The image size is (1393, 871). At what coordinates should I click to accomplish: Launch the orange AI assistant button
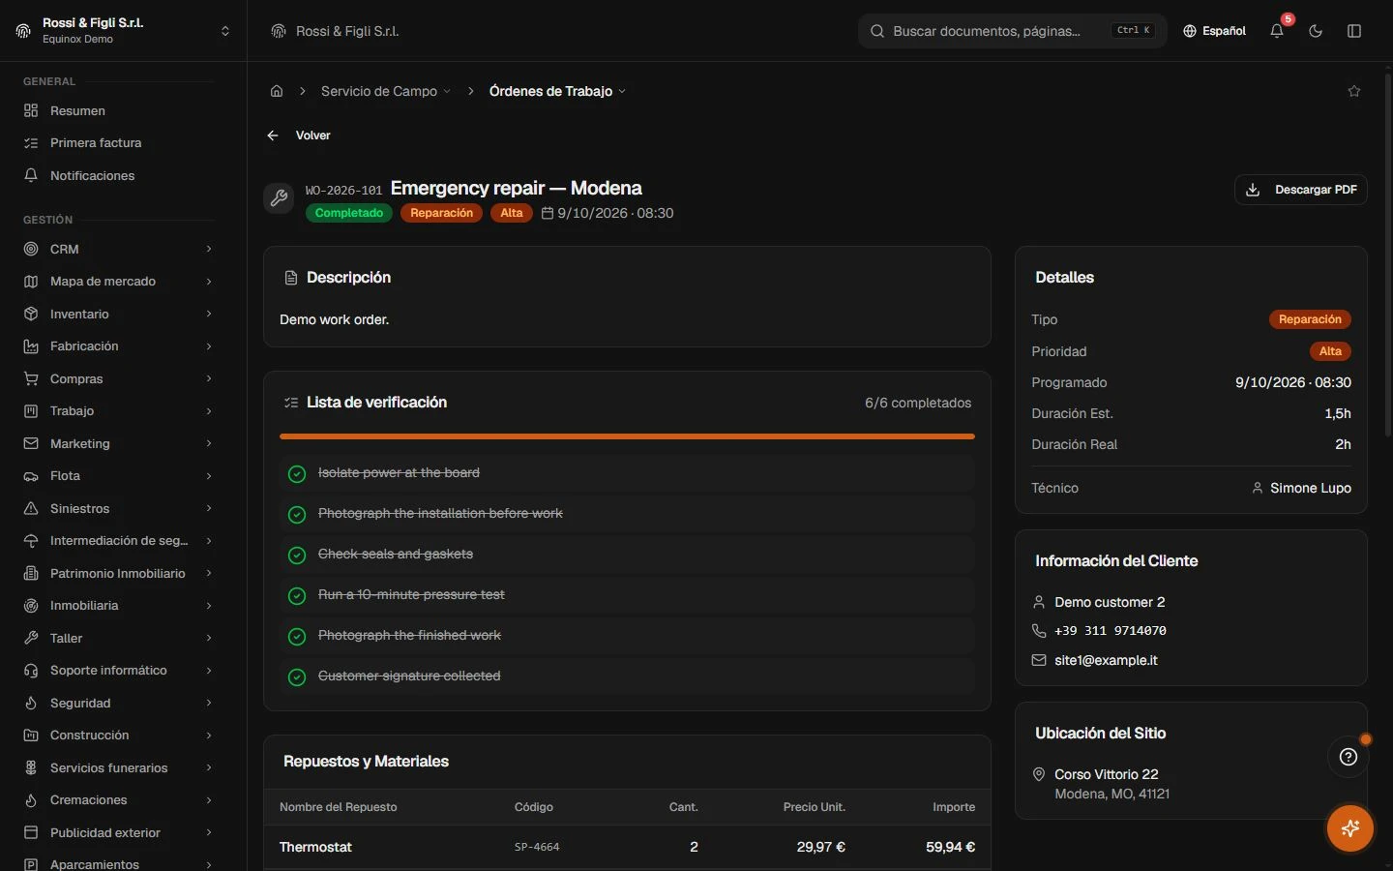(1350, 828)
